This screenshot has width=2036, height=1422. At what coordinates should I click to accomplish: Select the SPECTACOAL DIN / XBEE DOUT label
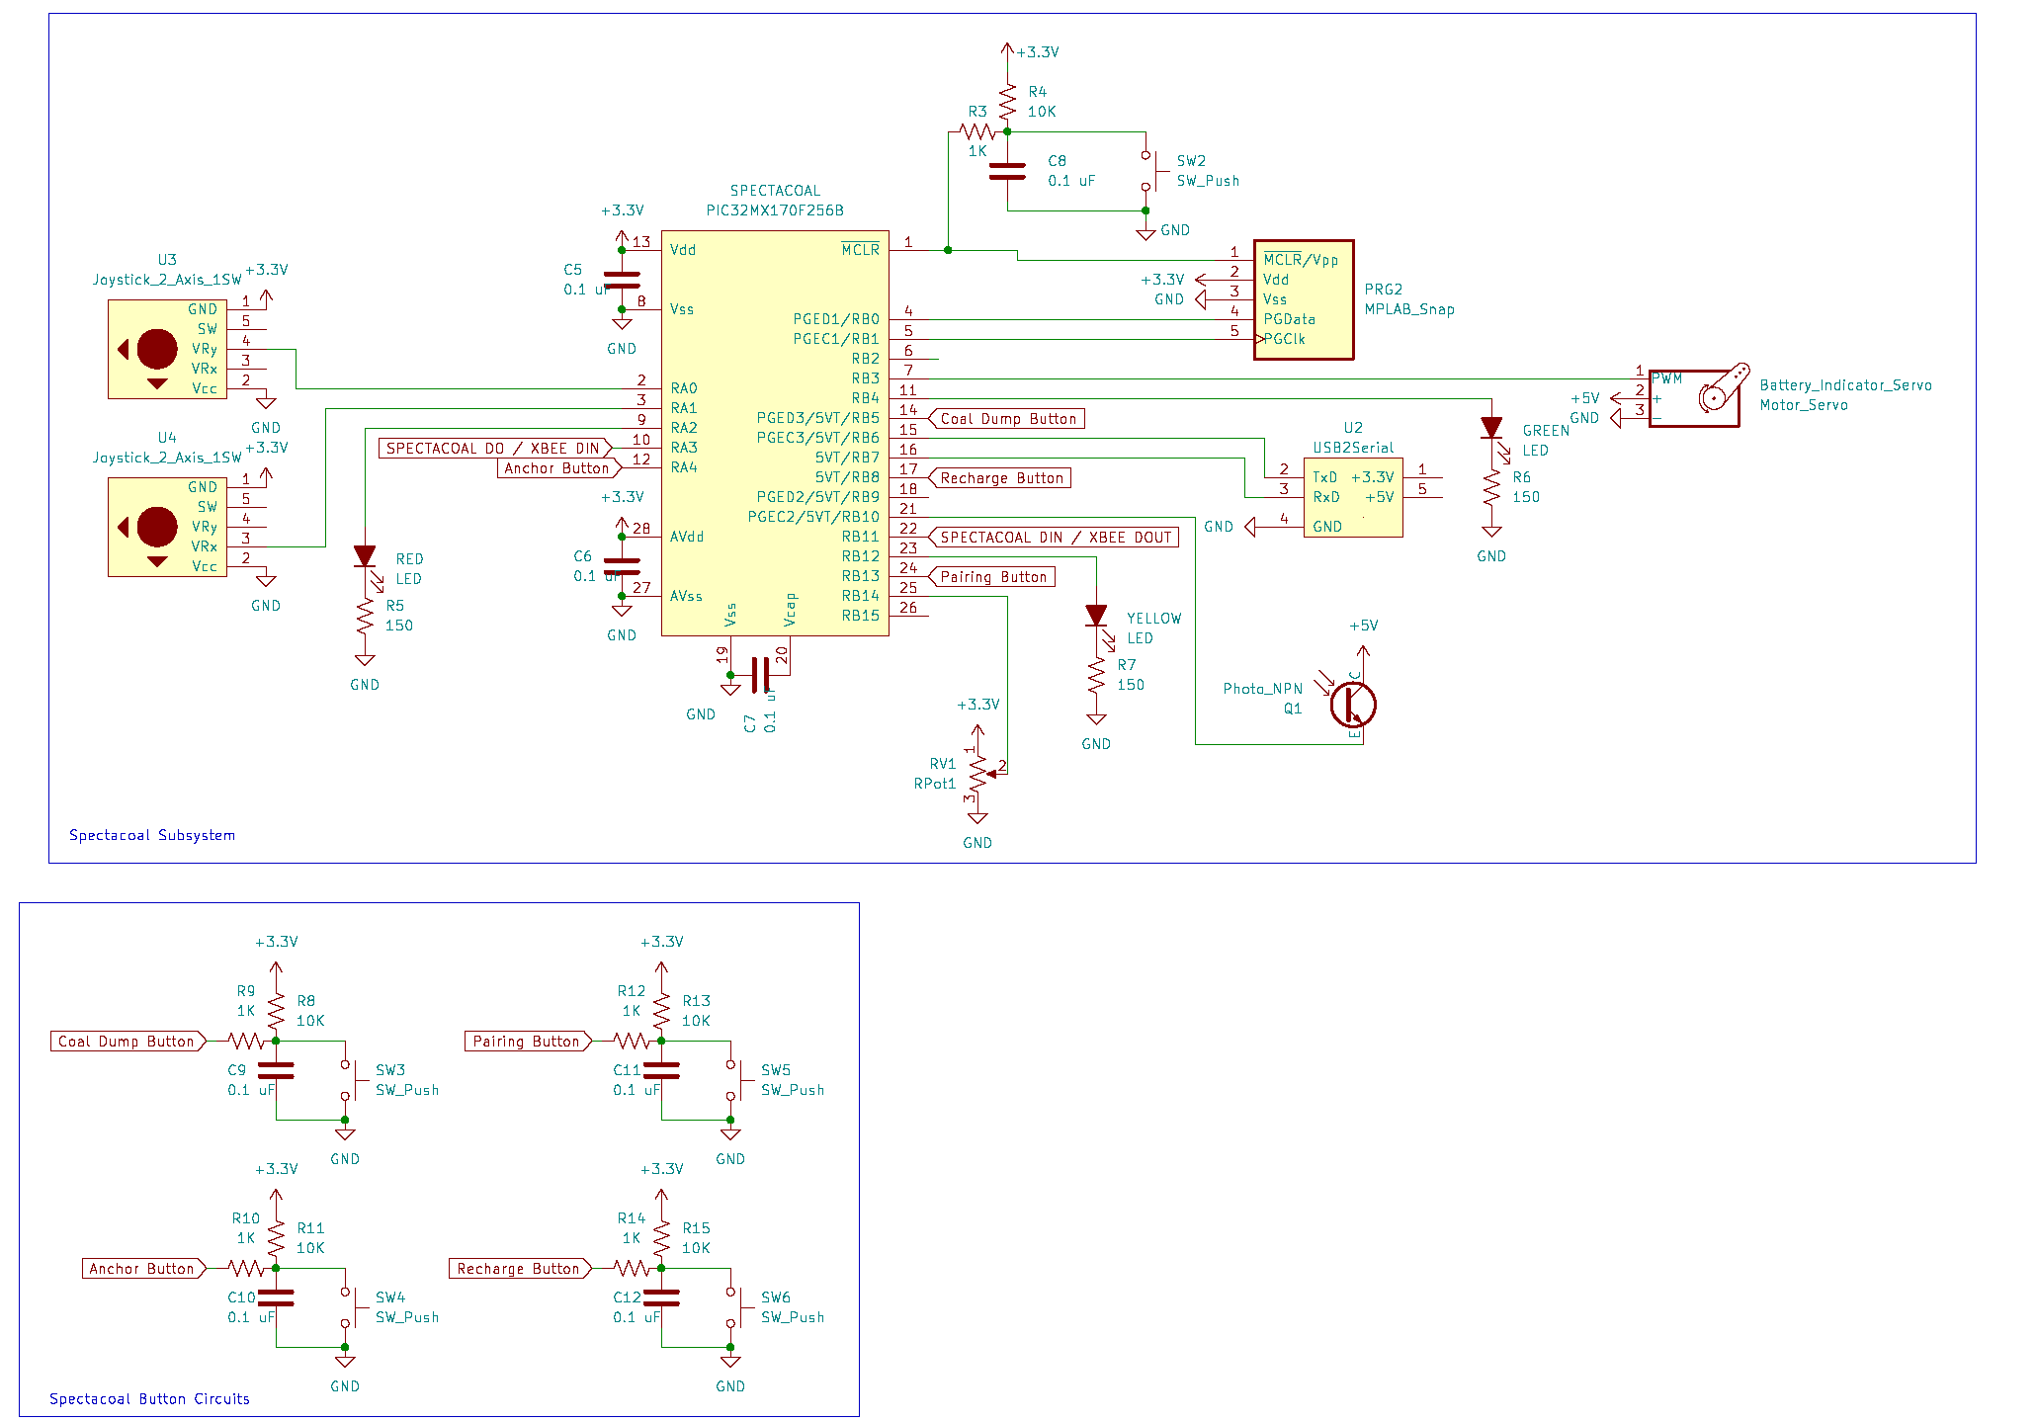[1053, 537]
